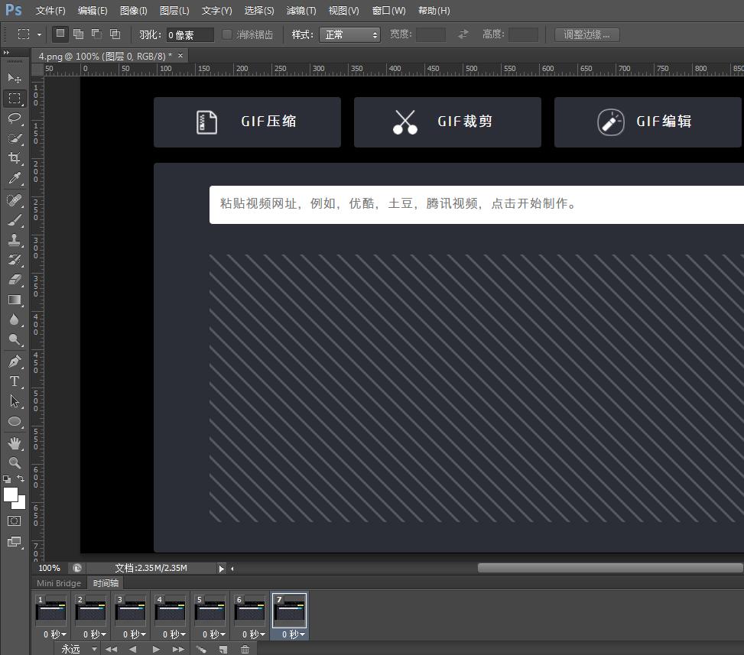Activate the Crop tool
Image resolution: width=744 pixels, height=655 pixels.
tap(14, 159)
